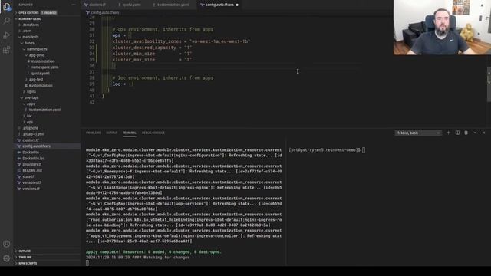Click the Explorer panel more actions ellipsis
The width and height of the screenshot is (491, 276).
(x=74, y=5)
